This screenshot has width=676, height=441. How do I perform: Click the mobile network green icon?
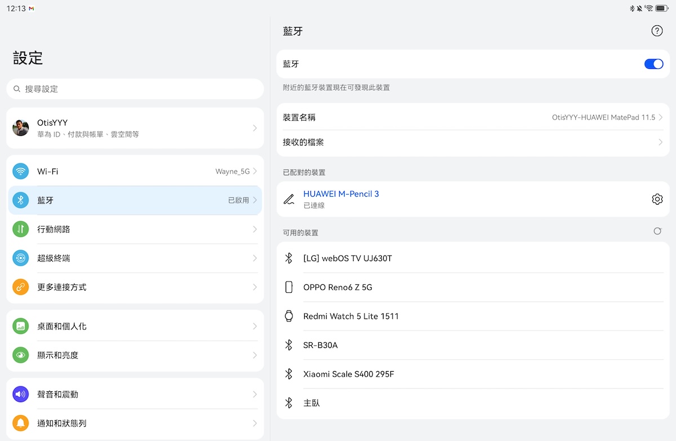tap(21, 229)
